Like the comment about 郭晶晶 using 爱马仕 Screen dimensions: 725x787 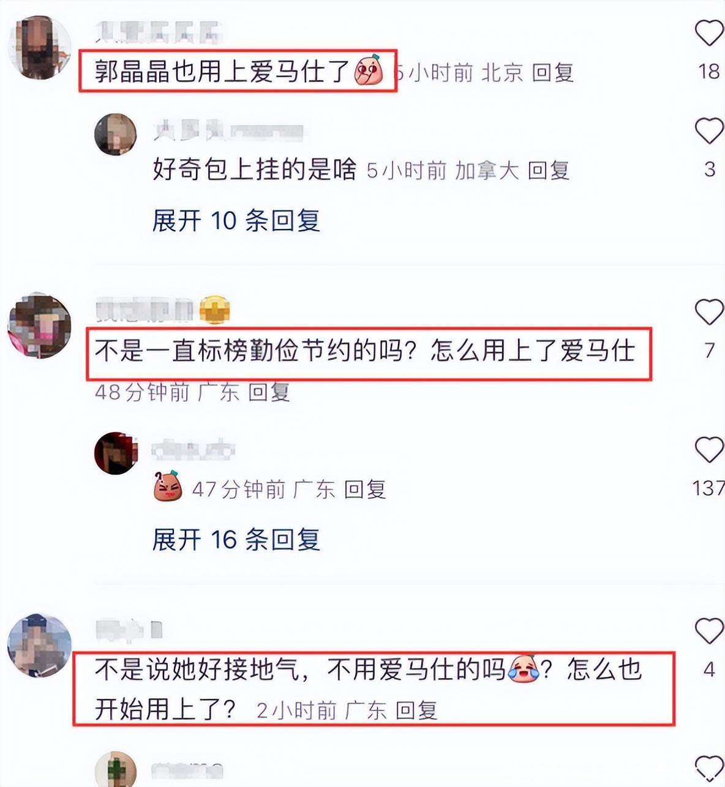709,32
